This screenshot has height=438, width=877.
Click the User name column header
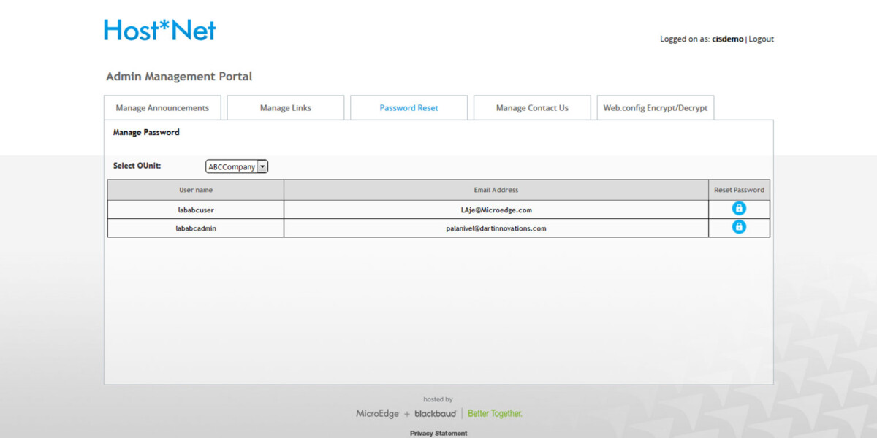[x=196, y=190]
